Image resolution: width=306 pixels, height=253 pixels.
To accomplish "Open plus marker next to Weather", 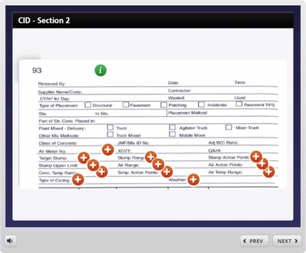I will (x=193, y=179).
